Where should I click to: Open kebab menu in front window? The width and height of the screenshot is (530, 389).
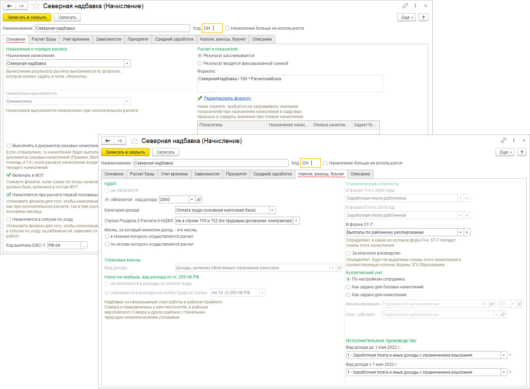(x=514, y=141)
